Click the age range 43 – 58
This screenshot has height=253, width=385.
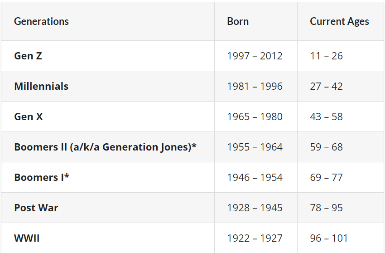[x=326, y=117]
